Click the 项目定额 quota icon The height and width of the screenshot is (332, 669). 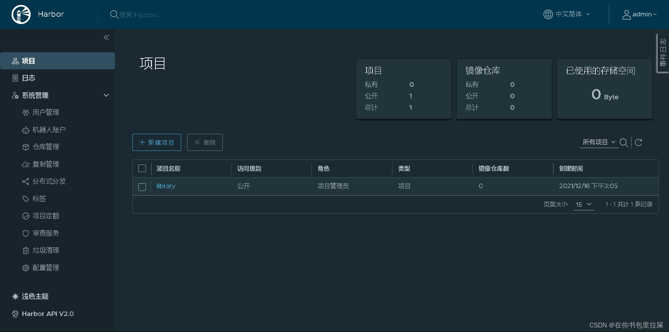26,216
